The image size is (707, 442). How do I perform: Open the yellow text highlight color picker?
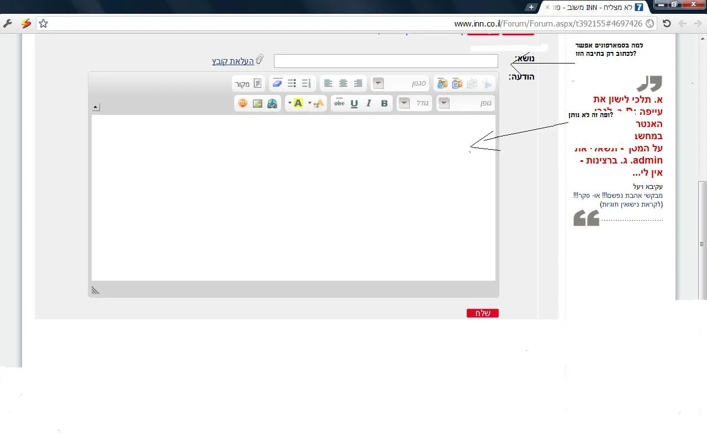pyautogui.click(x=298, y=103)
